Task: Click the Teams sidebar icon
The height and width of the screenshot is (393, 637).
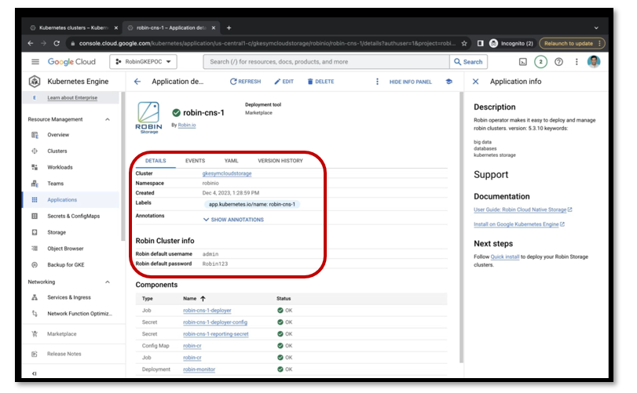Action: coord(35,184)
